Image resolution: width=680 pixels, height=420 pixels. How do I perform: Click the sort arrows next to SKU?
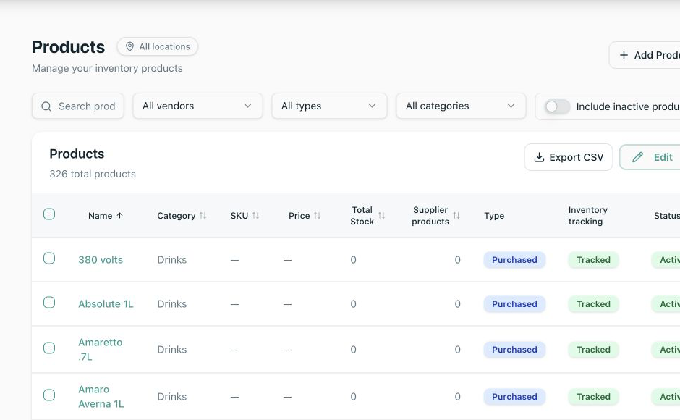tap(256, 215)
